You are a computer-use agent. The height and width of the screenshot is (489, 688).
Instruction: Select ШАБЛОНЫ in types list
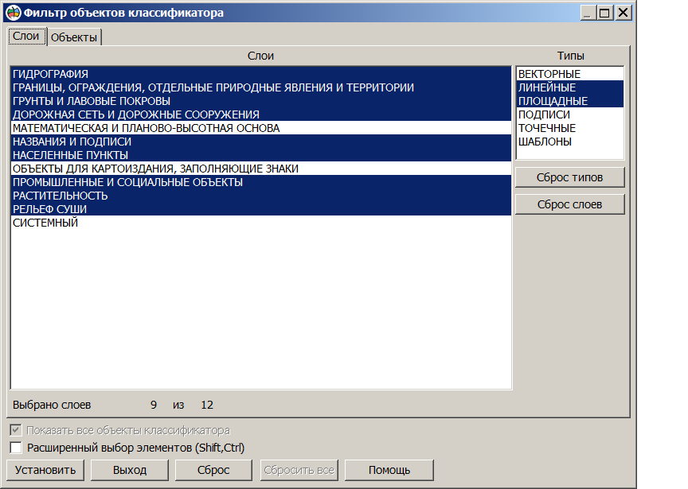click(x=545, y=142)
